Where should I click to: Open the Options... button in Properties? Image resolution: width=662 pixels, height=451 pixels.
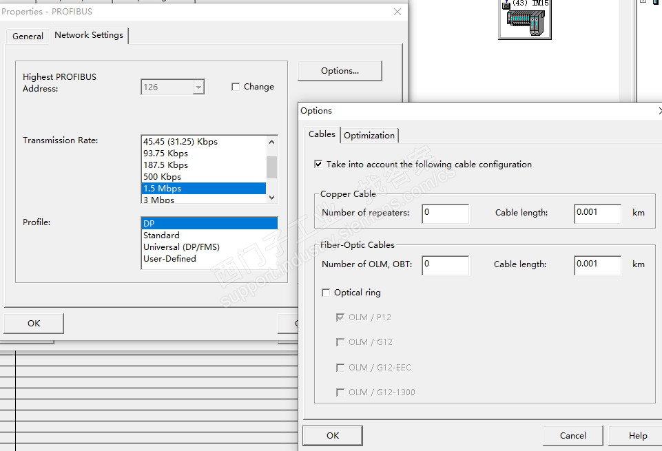[x=340, y=71]
